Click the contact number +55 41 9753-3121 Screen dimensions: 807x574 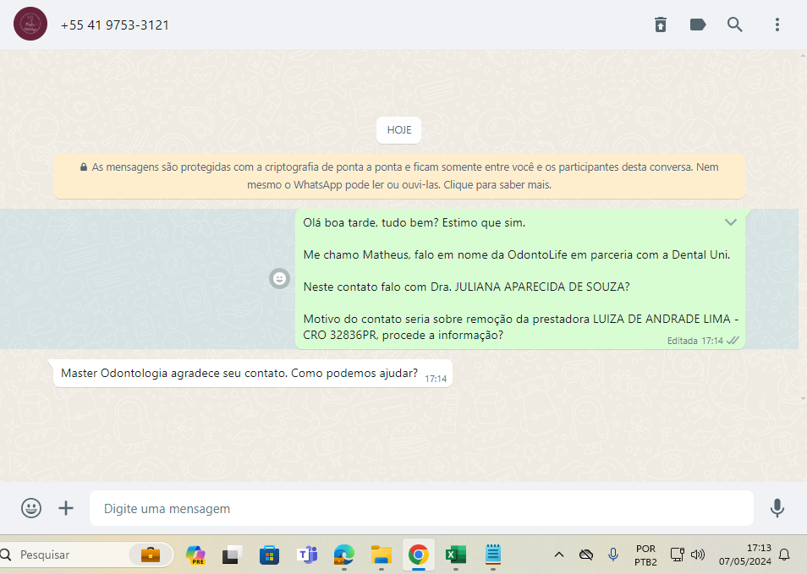[115, 25]
